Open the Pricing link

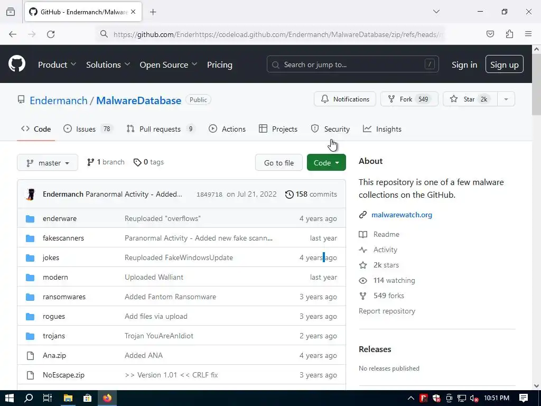220,64
